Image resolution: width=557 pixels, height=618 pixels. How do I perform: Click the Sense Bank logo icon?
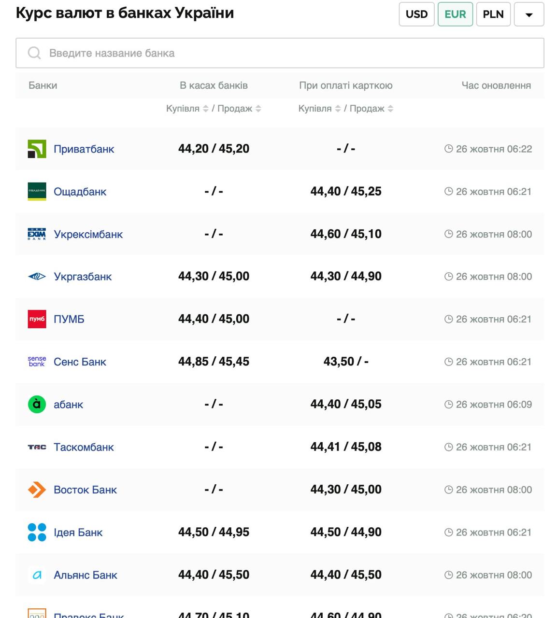pos(37,362)
